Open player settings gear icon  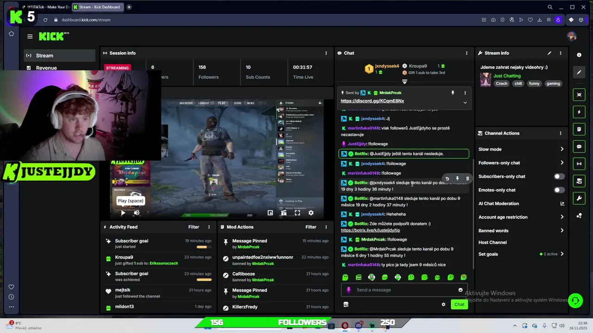311,213
